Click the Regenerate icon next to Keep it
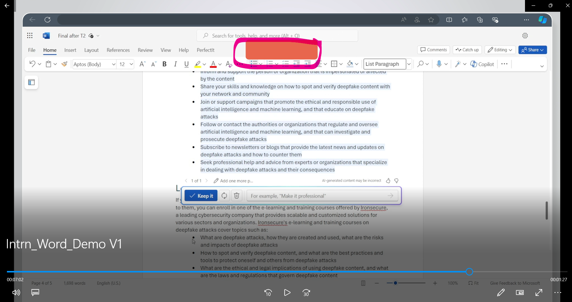This screenshot has width=572, height=302. pos(224,196)
